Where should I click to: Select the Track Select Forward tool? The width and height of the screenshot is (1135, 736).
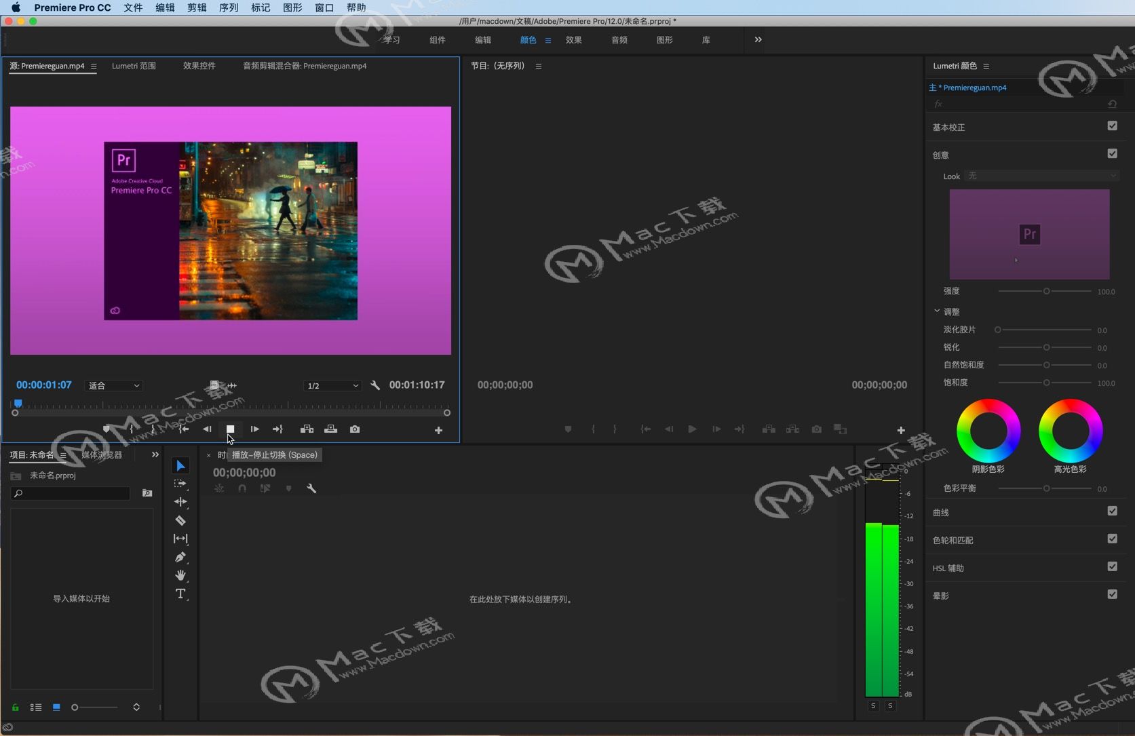click(x=180, y=484)
